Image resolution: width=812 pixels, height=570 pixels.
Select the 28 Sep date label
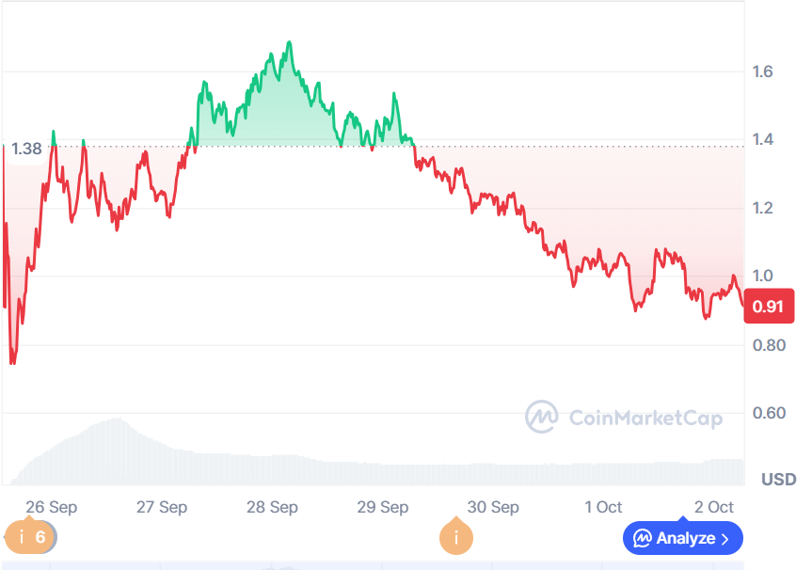(272, 507)
